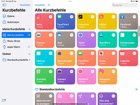Collapse the Ordner section

[x=29, y=54]
